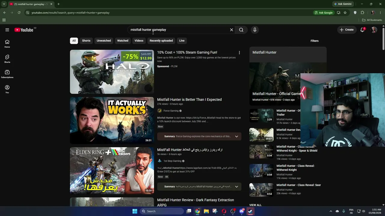
Task: Open the YouTube account avatar menu
Action: 374,30
